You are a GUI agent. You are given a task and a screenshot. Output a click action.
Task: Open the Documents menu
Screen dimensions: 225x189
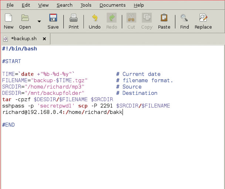[x=113, y=5]
